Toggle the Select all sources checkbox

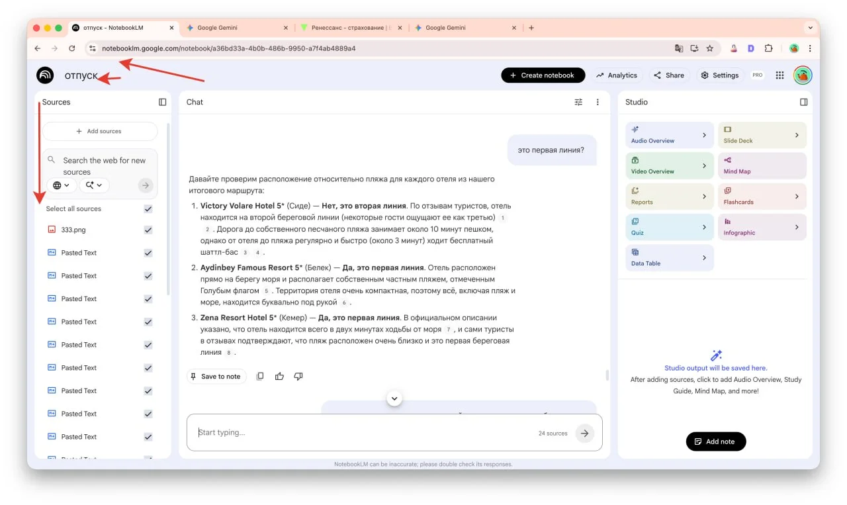148,208
